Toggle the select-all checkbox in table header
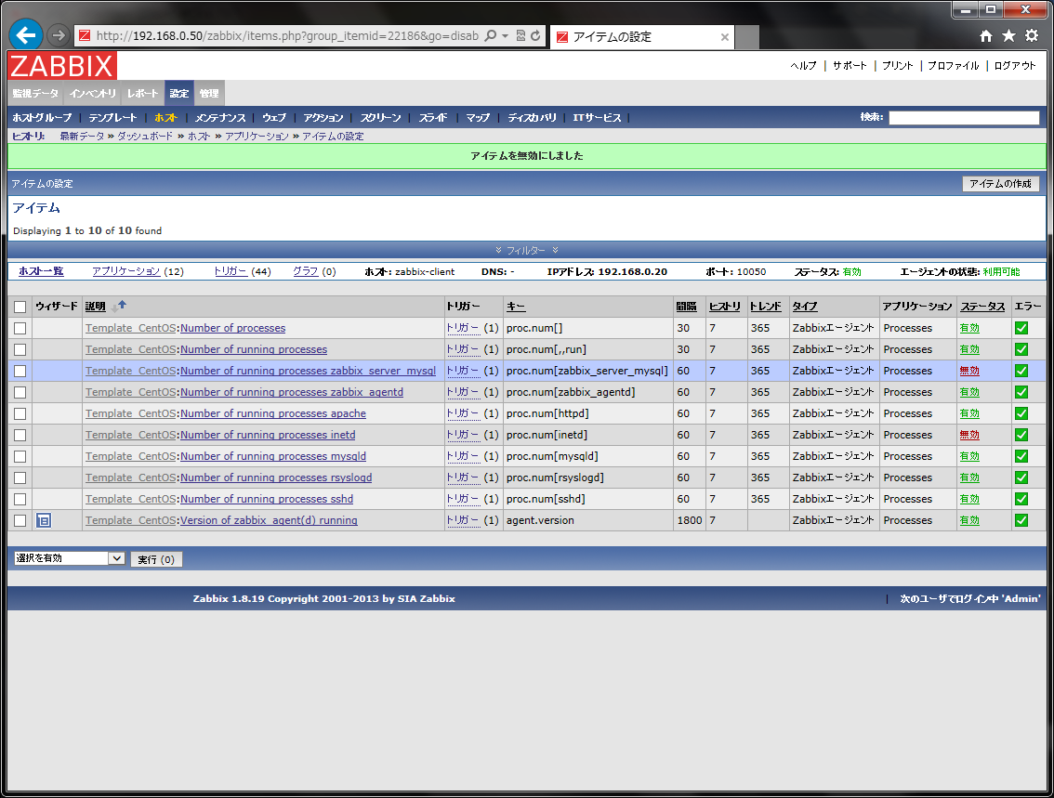The height and width of the screenshot is (798, 1054). tap(20, 307)
